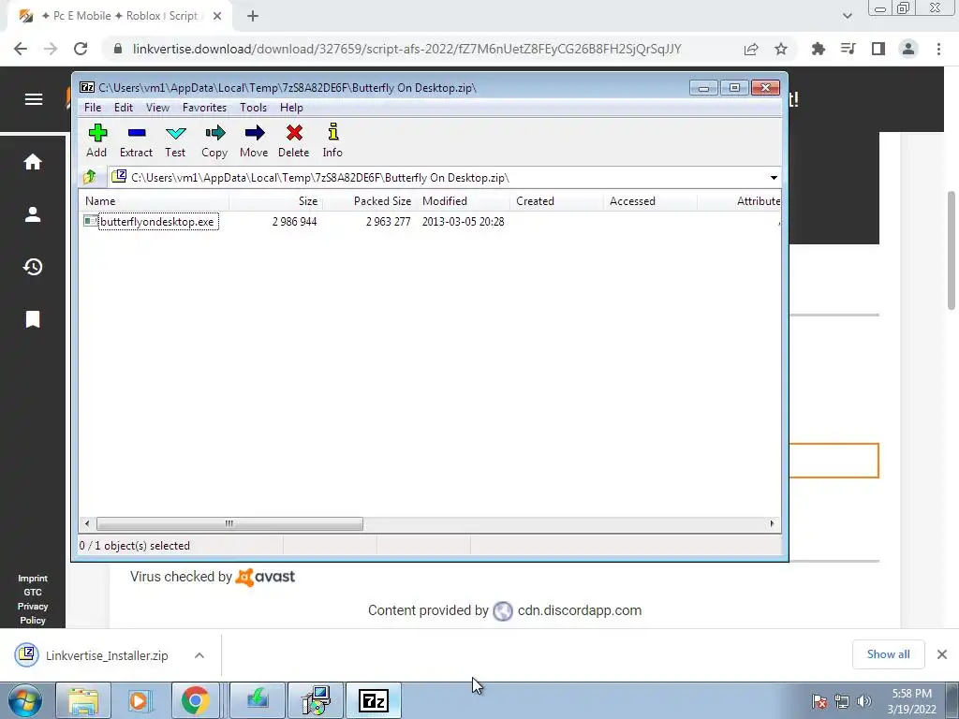This screenshot has width=959, height=719.
Task: Run the Test archive tool
Action: coord(175,140)
